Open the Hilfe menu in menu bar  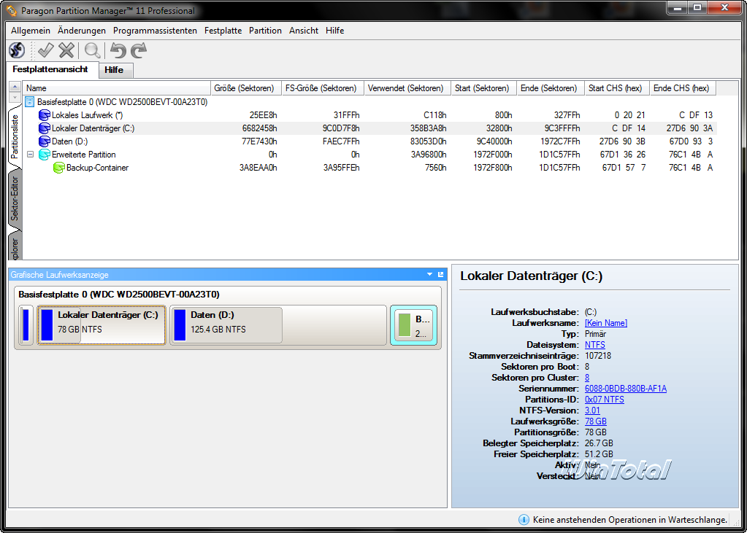(335, 31)
